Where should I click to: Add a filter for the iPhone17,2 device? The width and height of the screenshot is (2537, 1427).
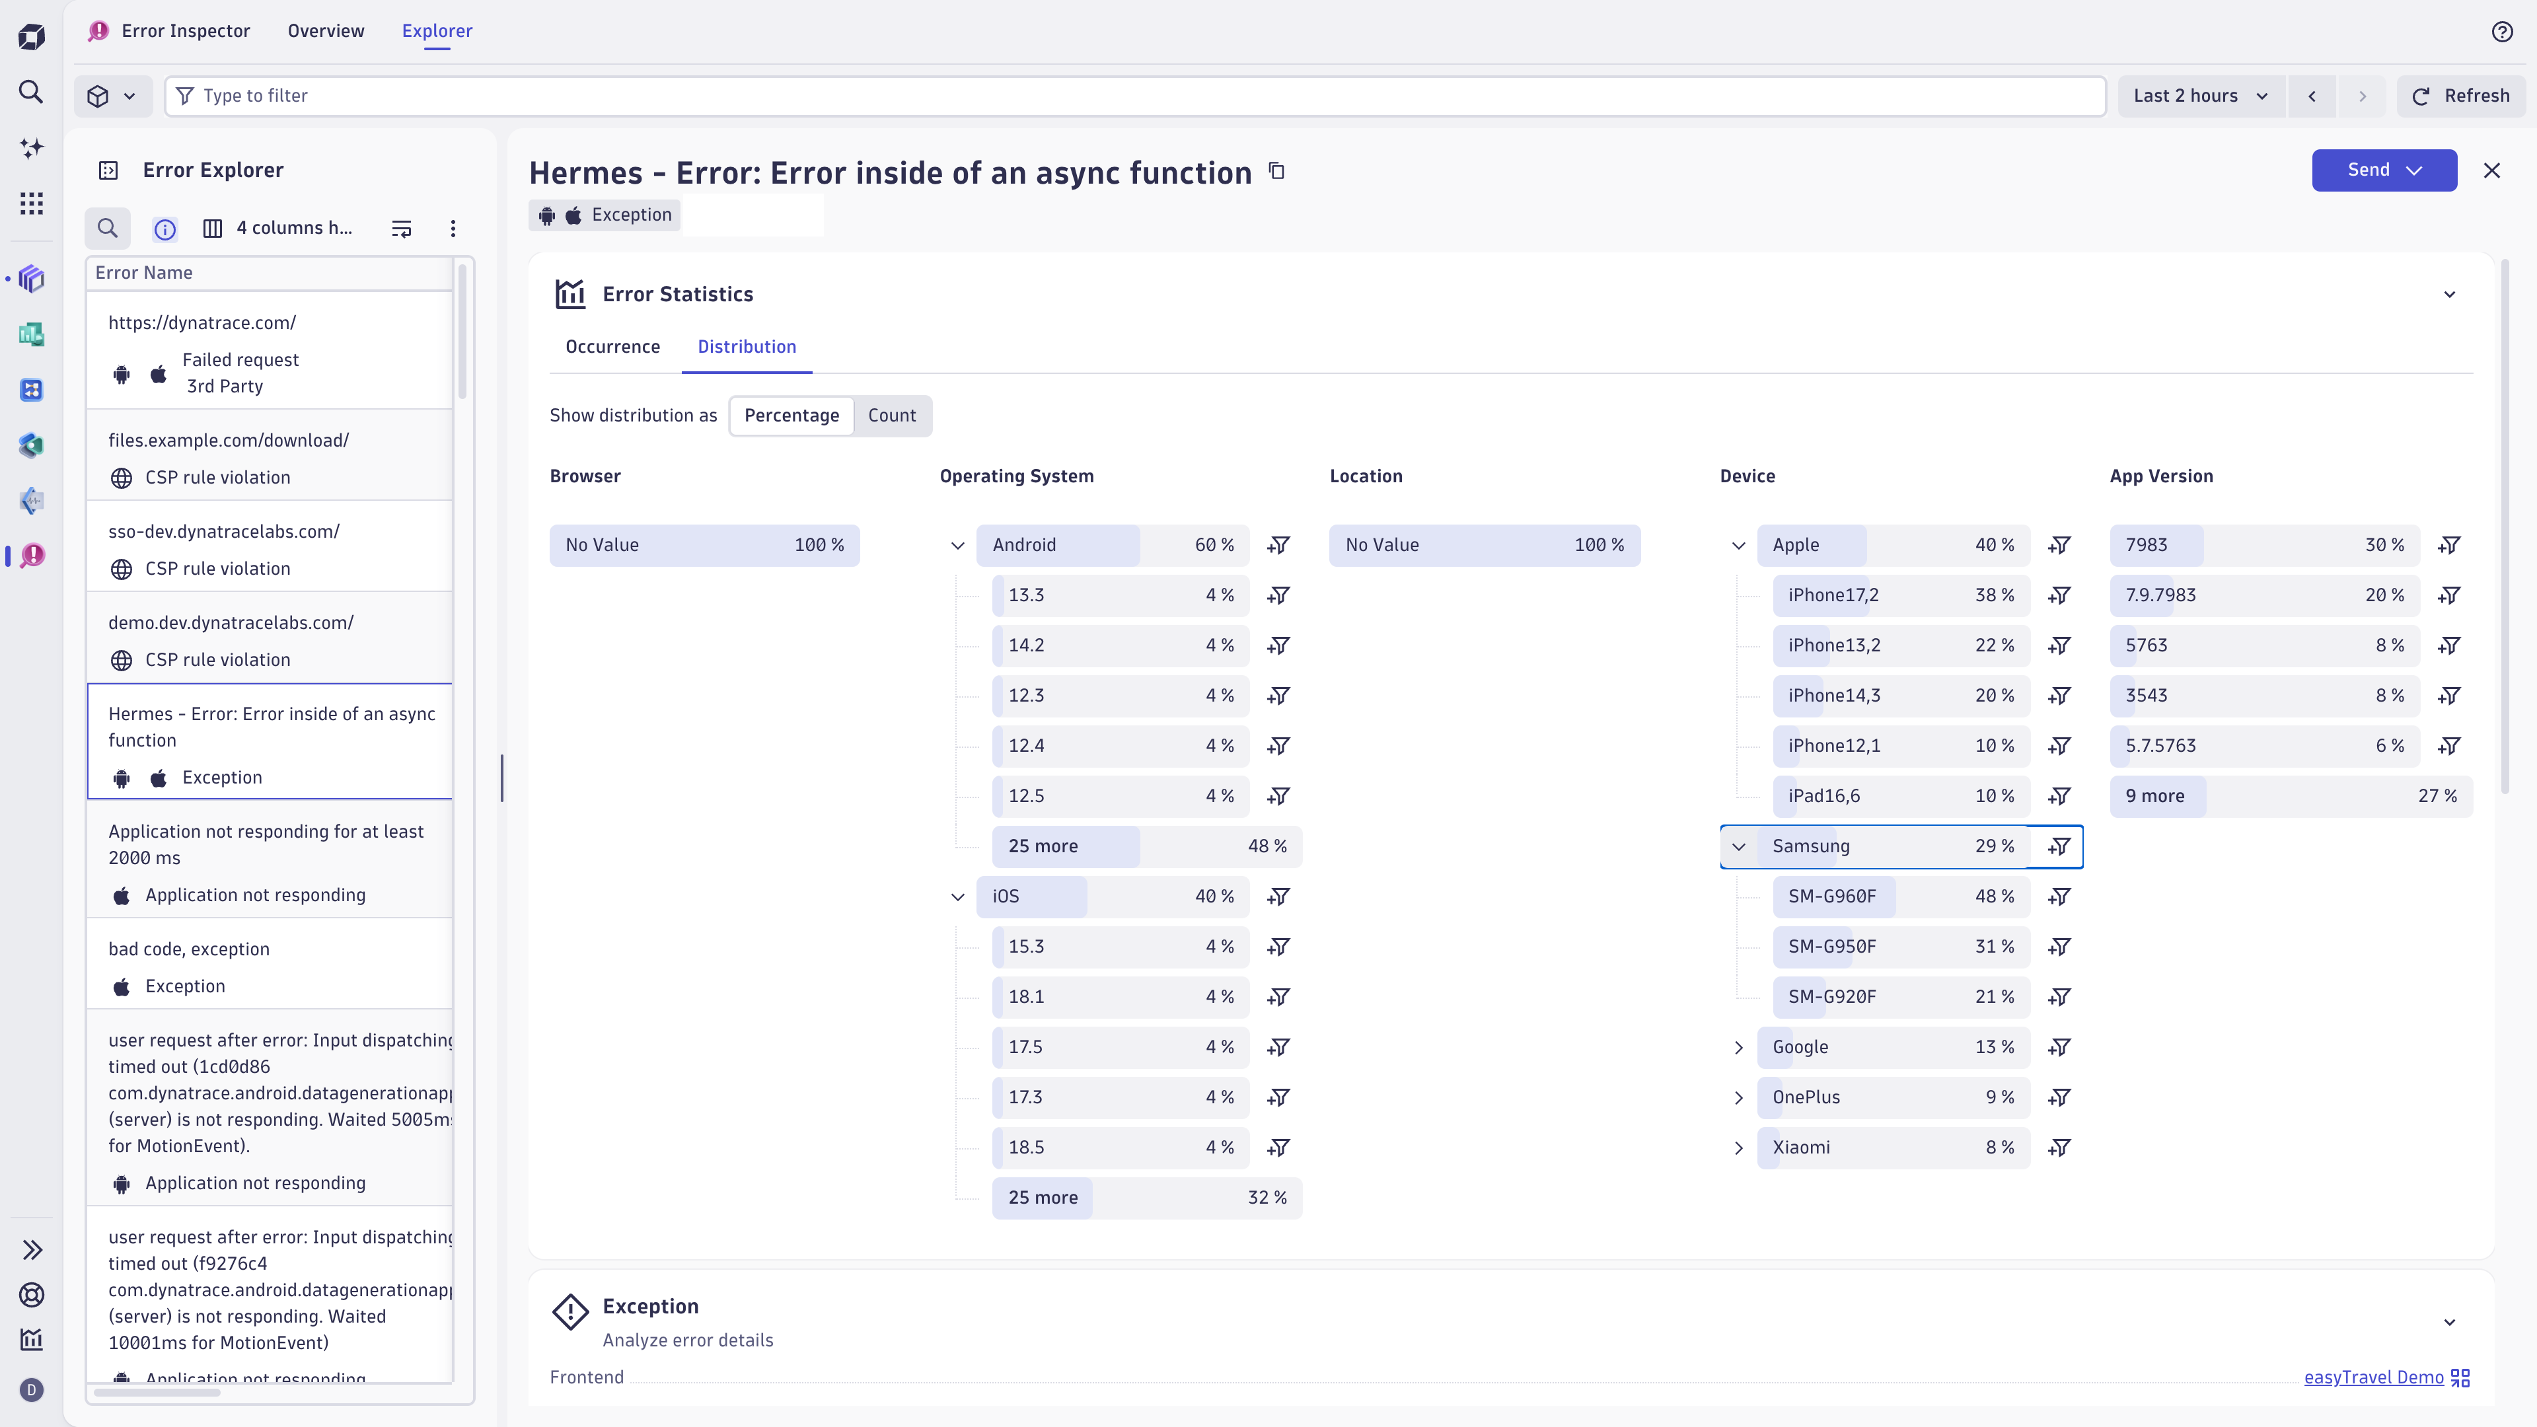pyautogui.click(x=2059, y=595)
